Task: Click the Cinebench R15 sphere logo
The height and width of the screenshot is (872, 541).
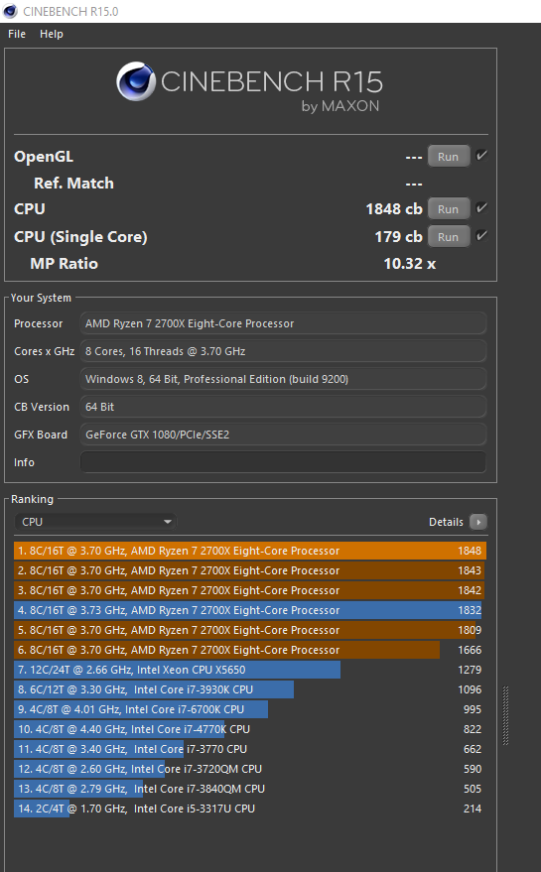Action: tap(136, 81)
